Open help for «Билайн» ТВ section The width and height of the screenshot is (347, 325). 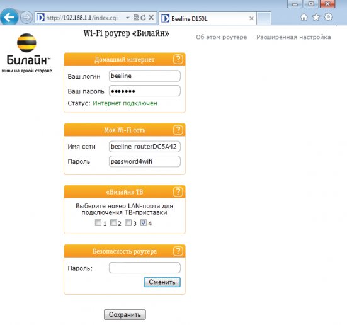point(178,191)
